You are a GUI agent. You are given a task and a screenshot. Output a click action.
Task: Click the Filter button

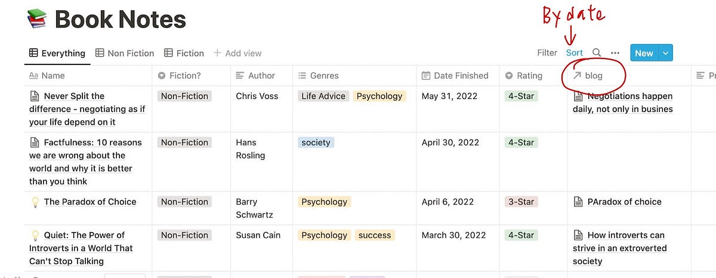(547, 53)
